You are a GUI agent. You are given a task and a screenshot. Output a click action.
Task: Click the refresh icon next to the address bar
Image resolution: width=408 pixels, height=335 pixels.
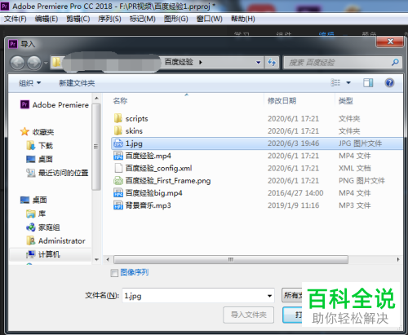pos(272,63)
